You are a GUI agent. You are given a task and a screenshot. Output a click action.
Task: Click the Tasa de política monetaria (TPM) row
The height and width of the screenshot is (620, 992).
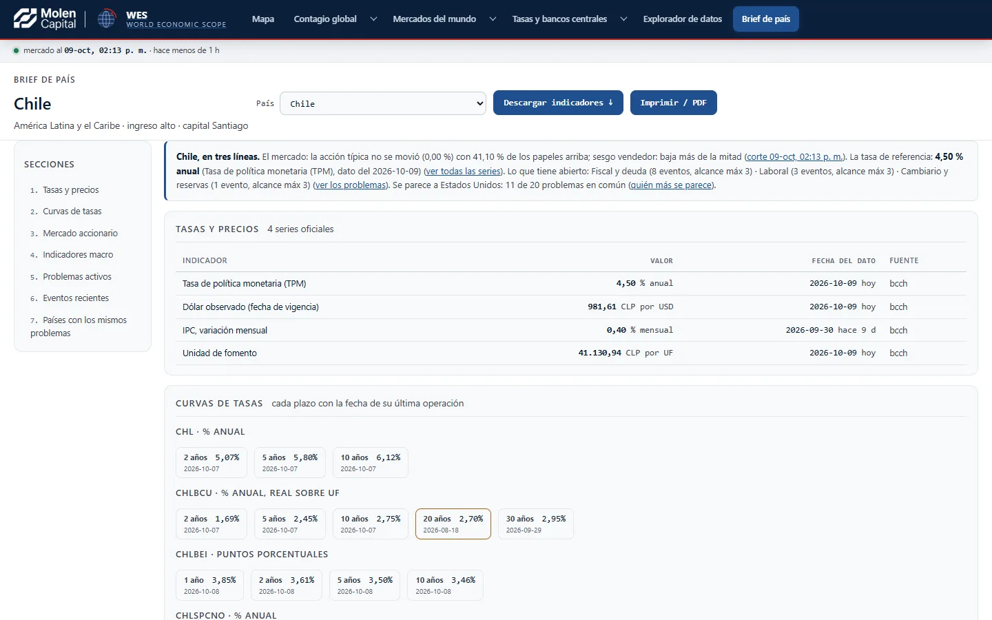tap(571, 284)
